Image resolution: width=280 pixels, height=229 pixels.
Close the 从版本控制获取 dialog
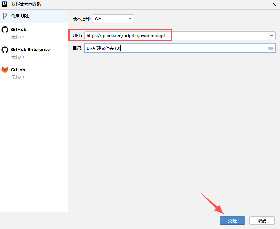(x=274, y=4)
